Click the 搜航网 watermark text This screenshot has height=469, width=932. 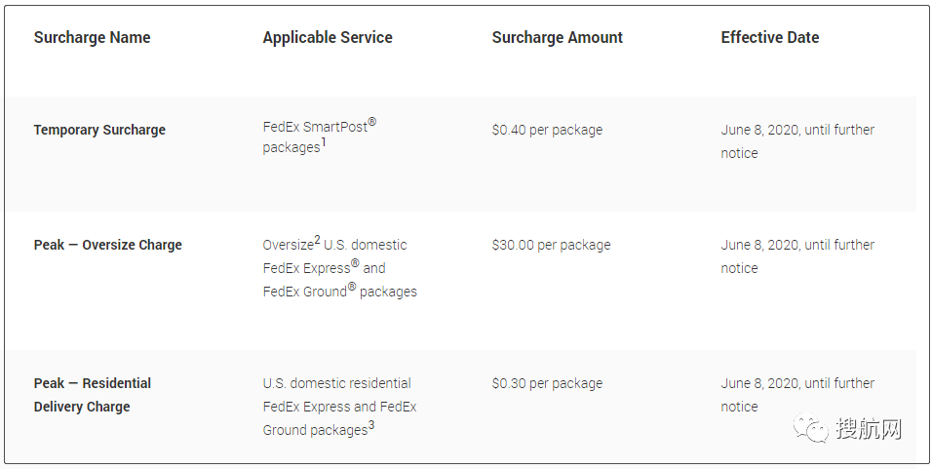869,429
